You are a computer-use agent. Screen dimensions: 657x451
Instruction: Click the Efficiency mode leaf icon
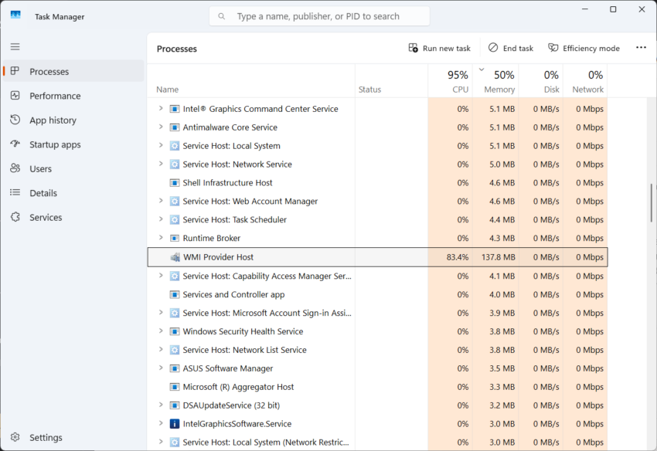(553, 47)
